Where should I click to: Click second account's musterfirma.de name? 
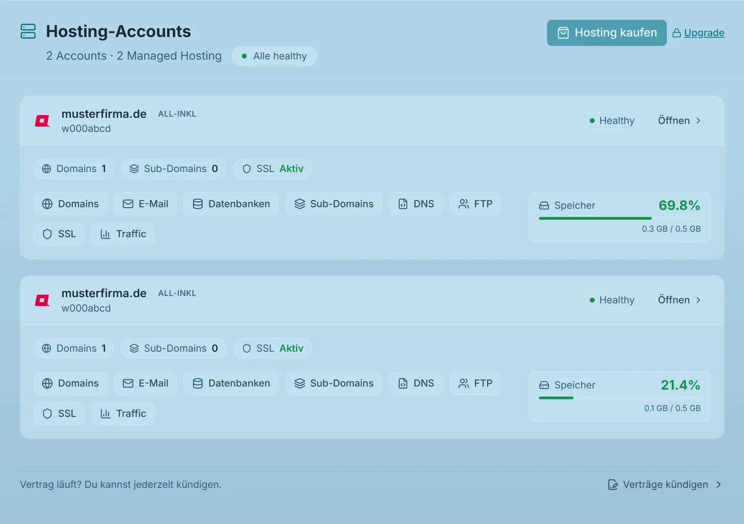pos(104,293)
